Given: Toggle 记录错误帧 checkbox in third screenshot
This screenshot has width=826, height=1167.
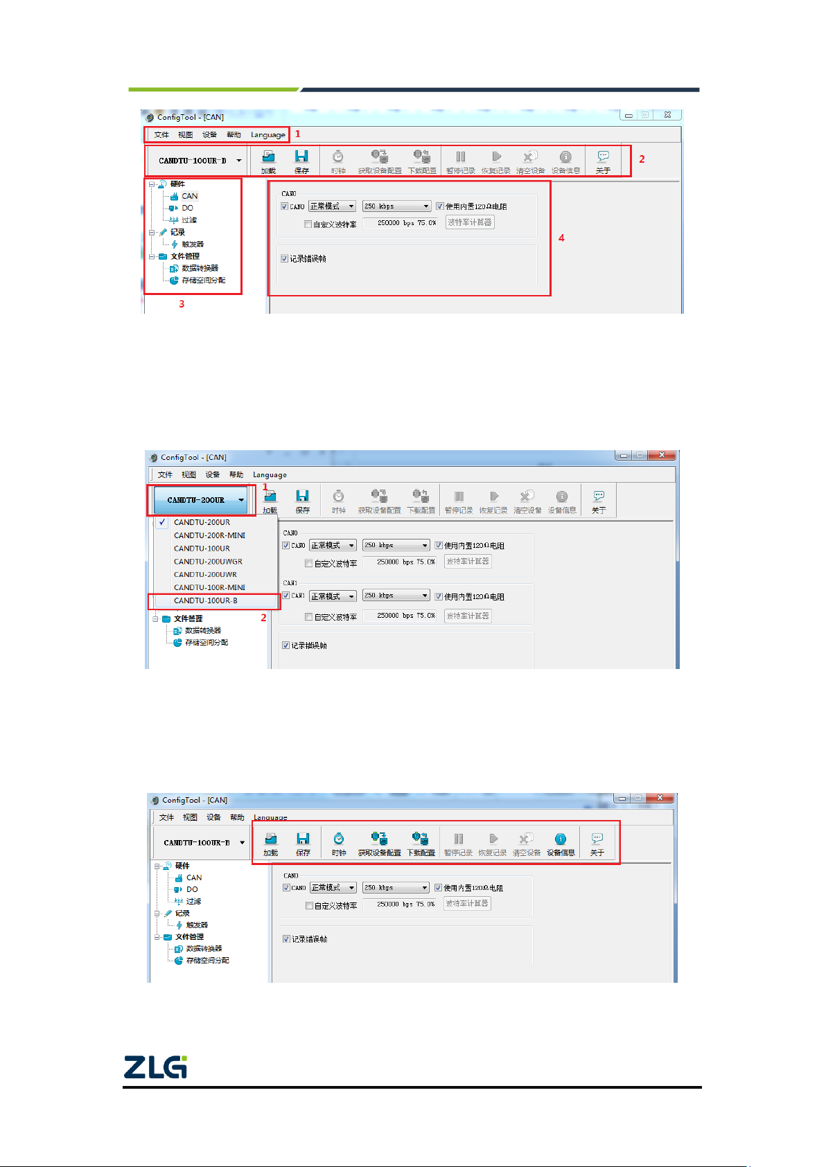Looking at the screenshot, I should pos(286,939).
